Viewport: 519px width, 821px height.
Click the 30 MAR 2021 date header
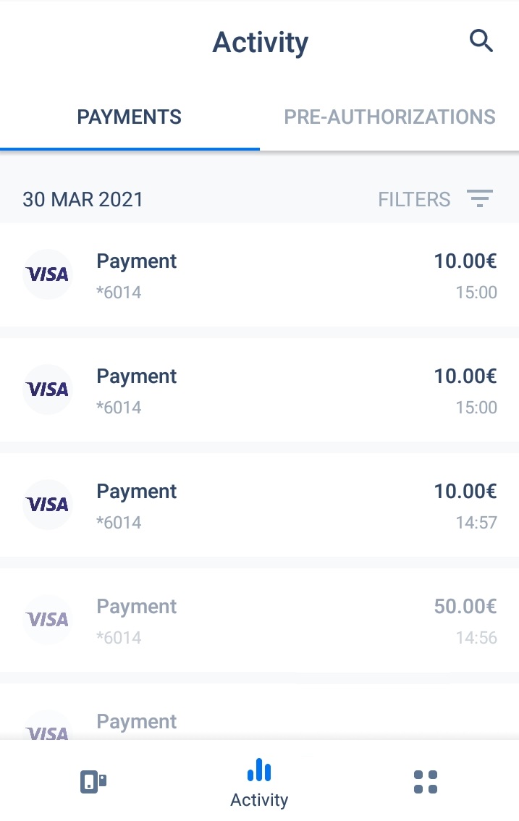[x=83, y=199]
